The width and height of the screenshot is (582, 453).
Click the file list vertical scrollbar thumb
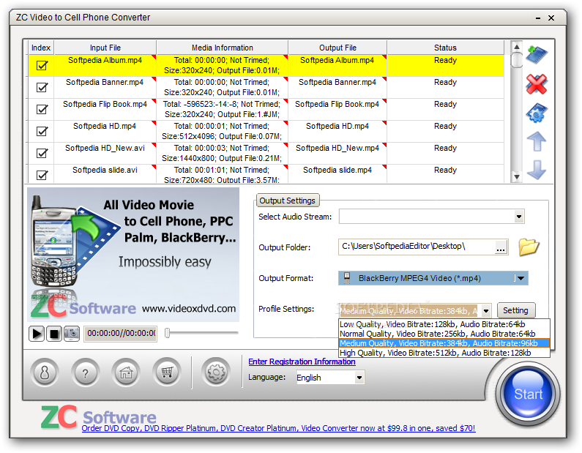point(516,60)
